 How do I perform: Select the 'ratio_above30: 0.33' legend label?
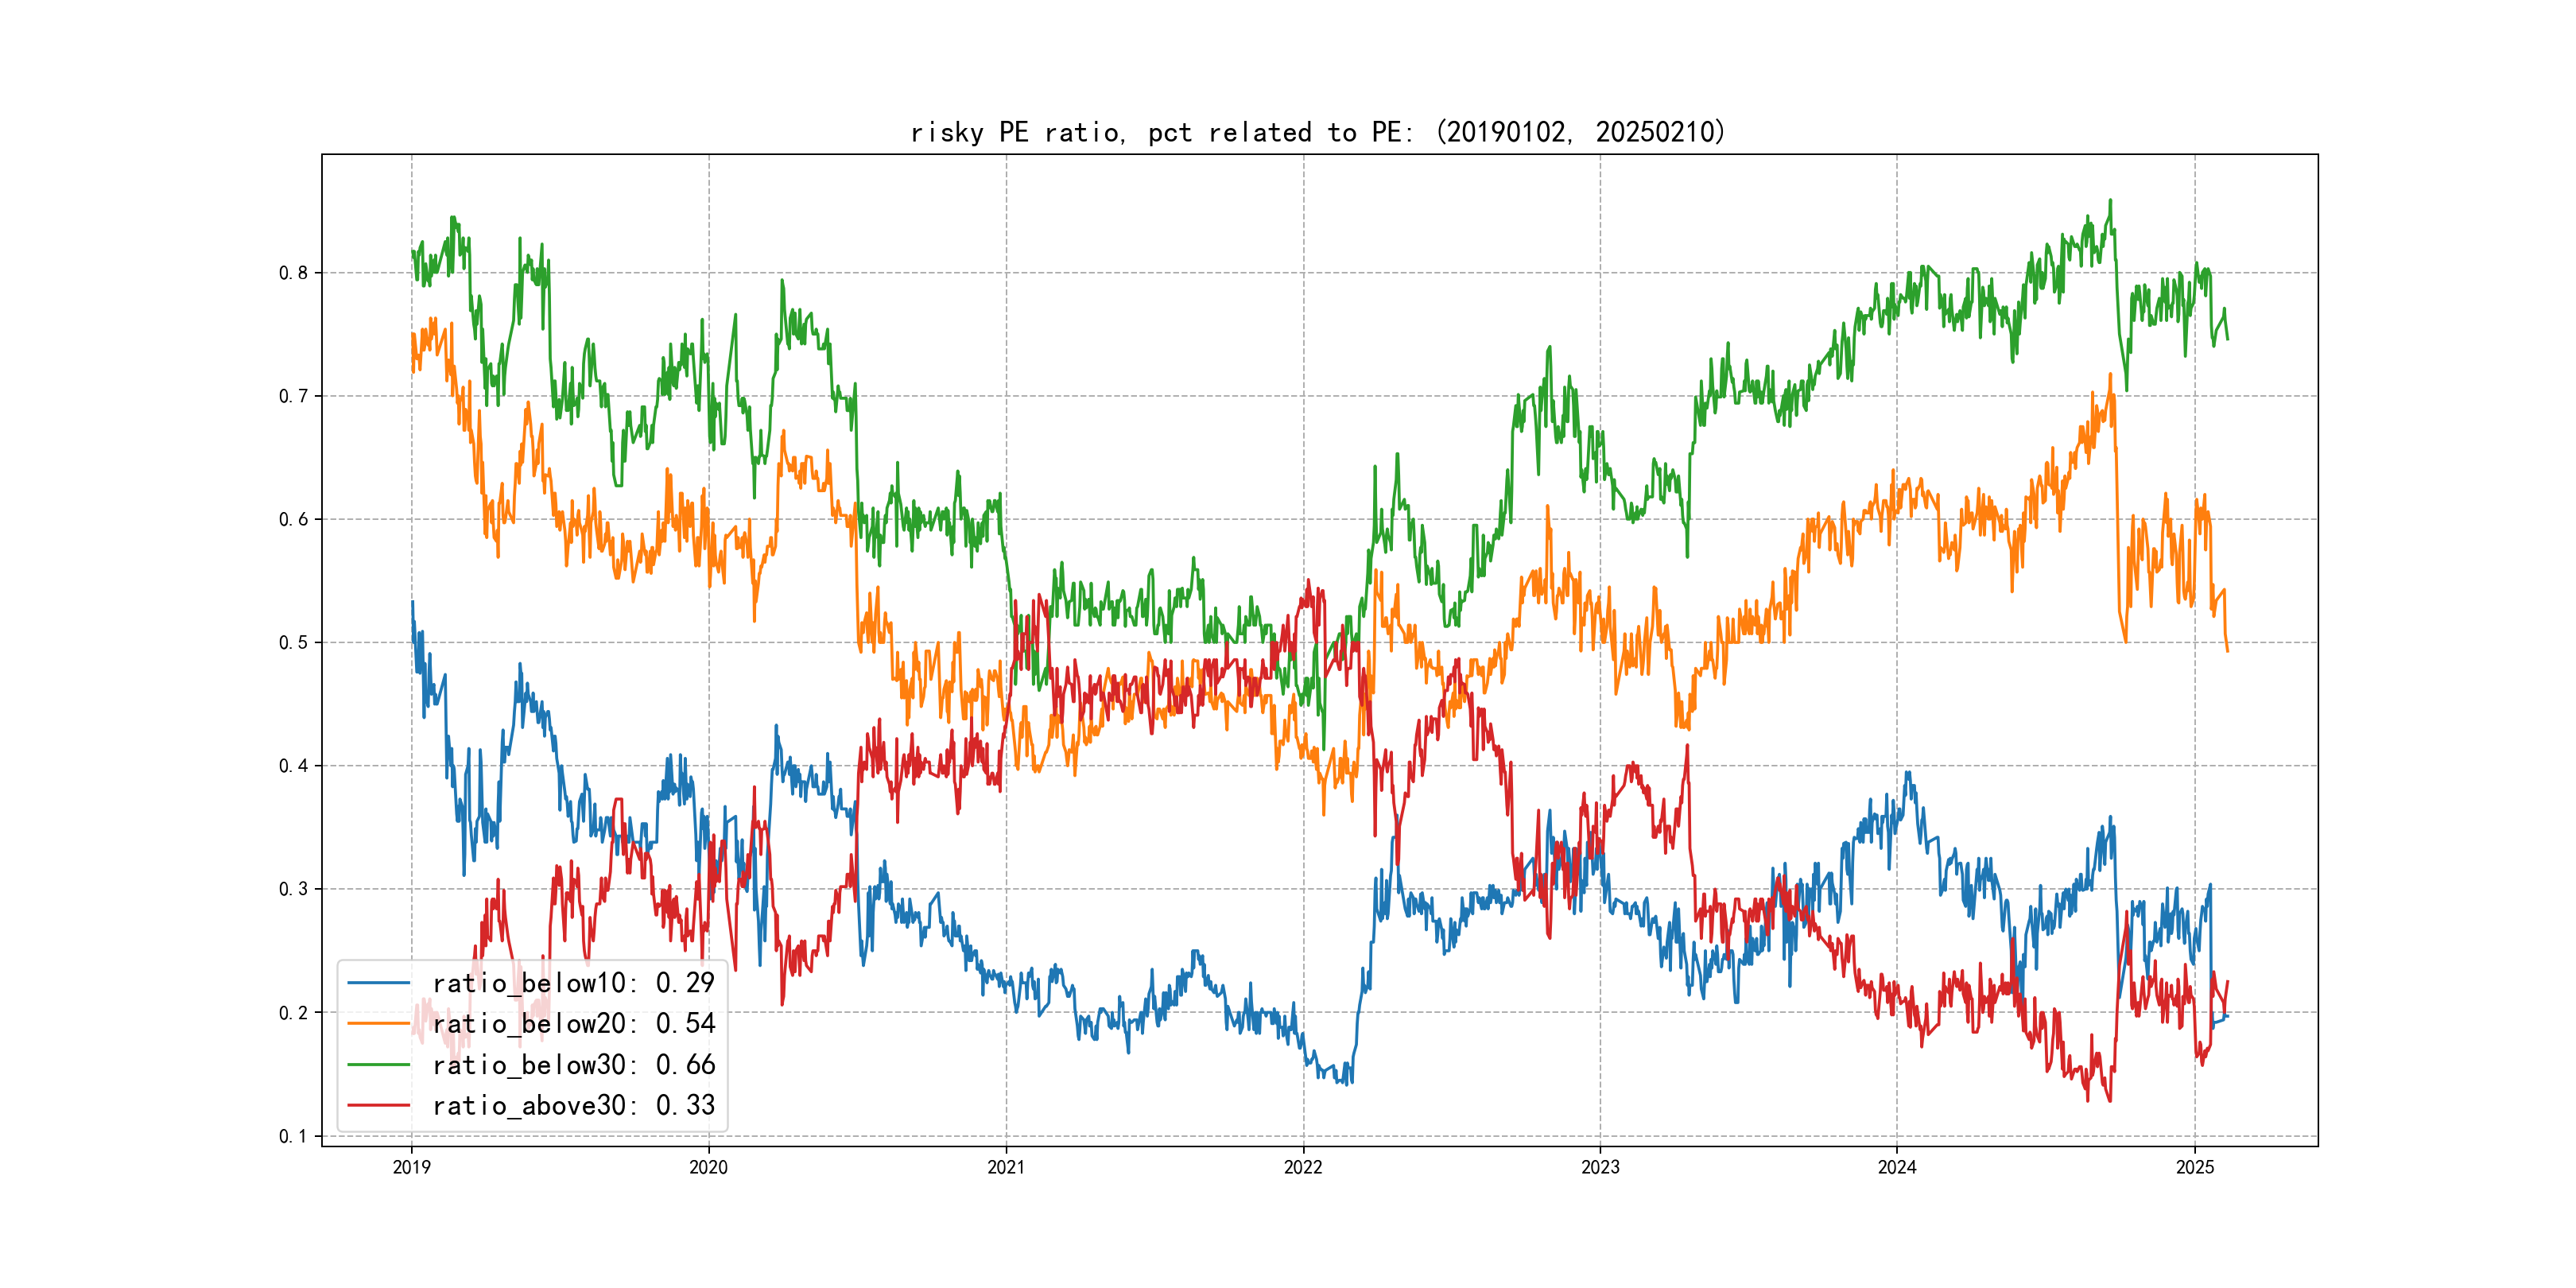pos(573,1106)
